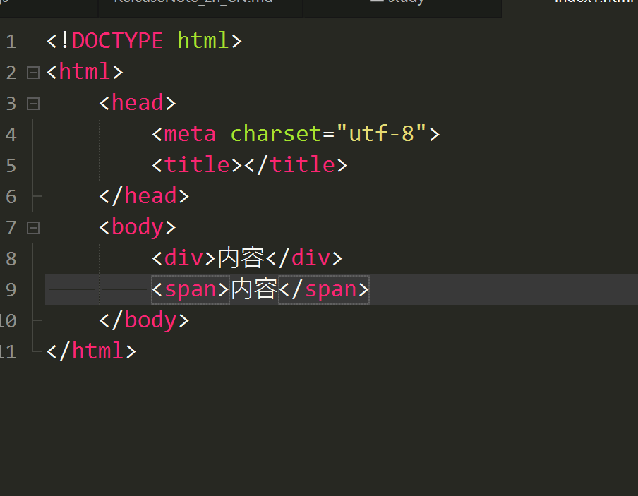
Task: Click line number 1 in the gutter
Action: point(11,41)
